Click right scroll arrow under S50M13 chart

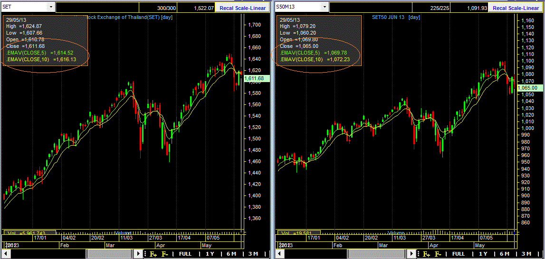[411, 254]
